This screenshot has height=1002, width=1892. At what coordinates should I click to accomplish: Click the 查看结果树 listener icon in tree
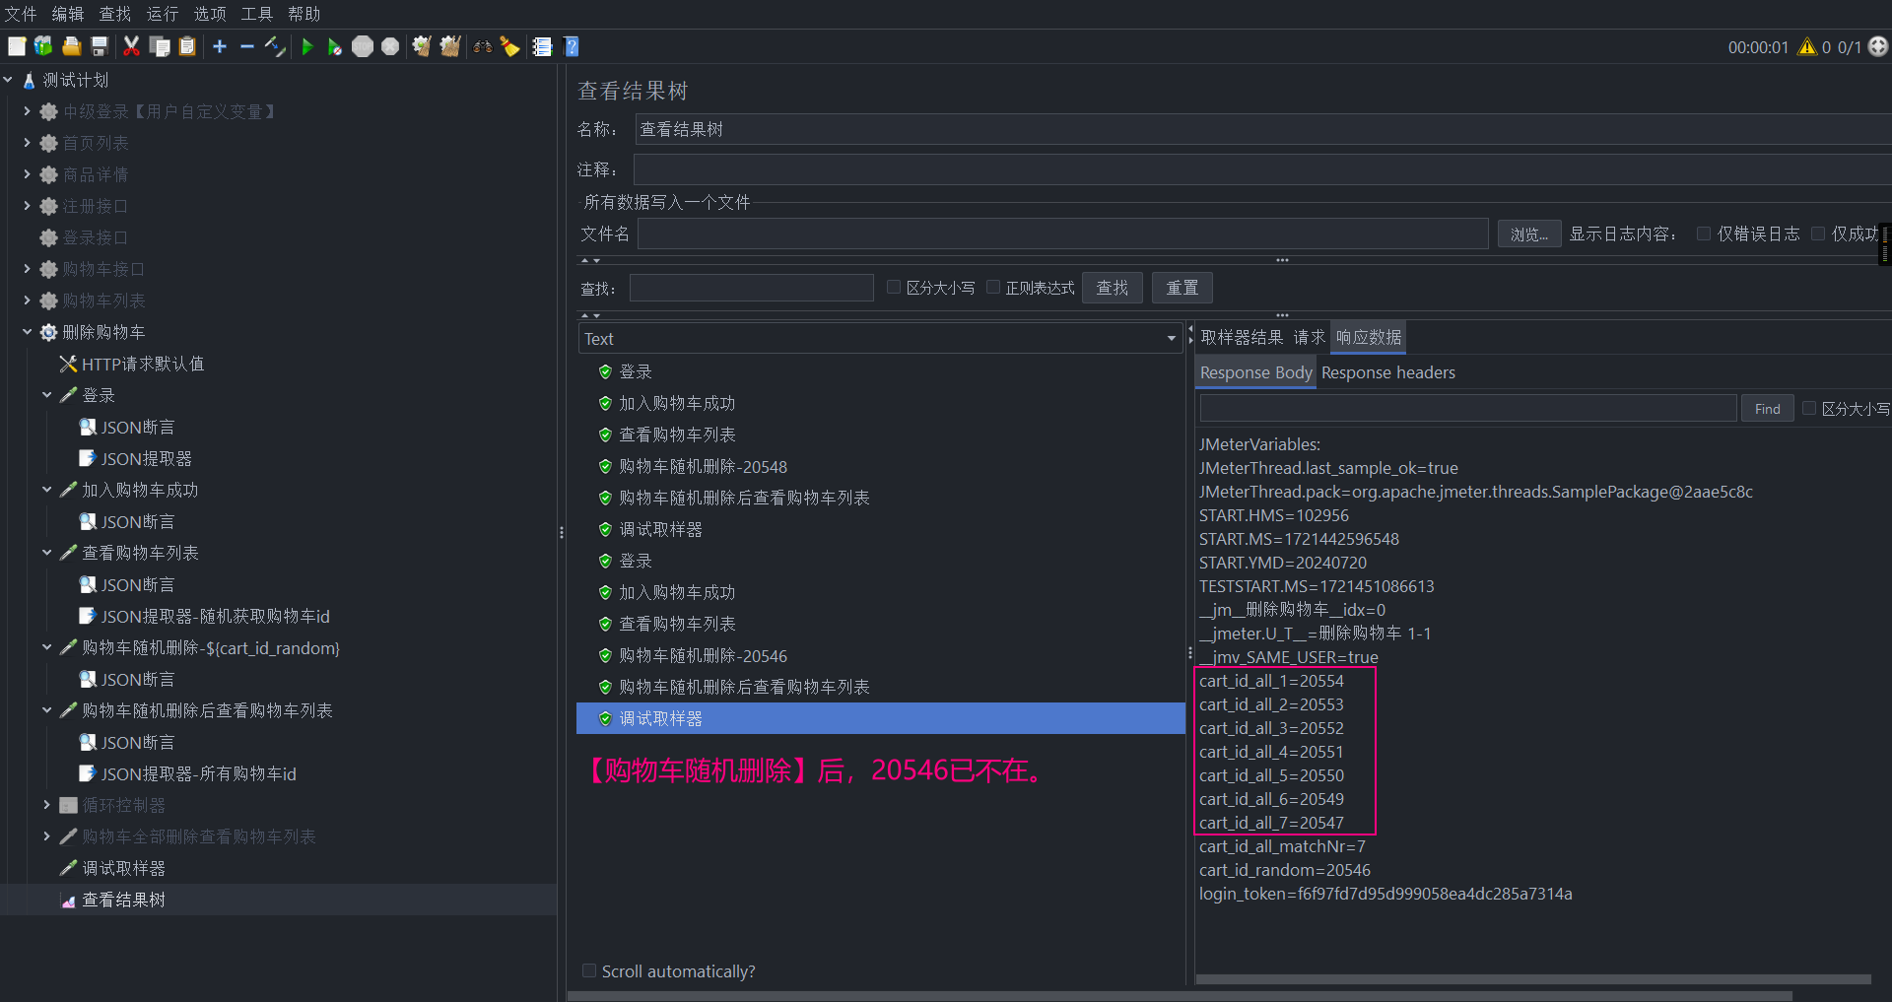pyautogui.click(x=68, y=900)
